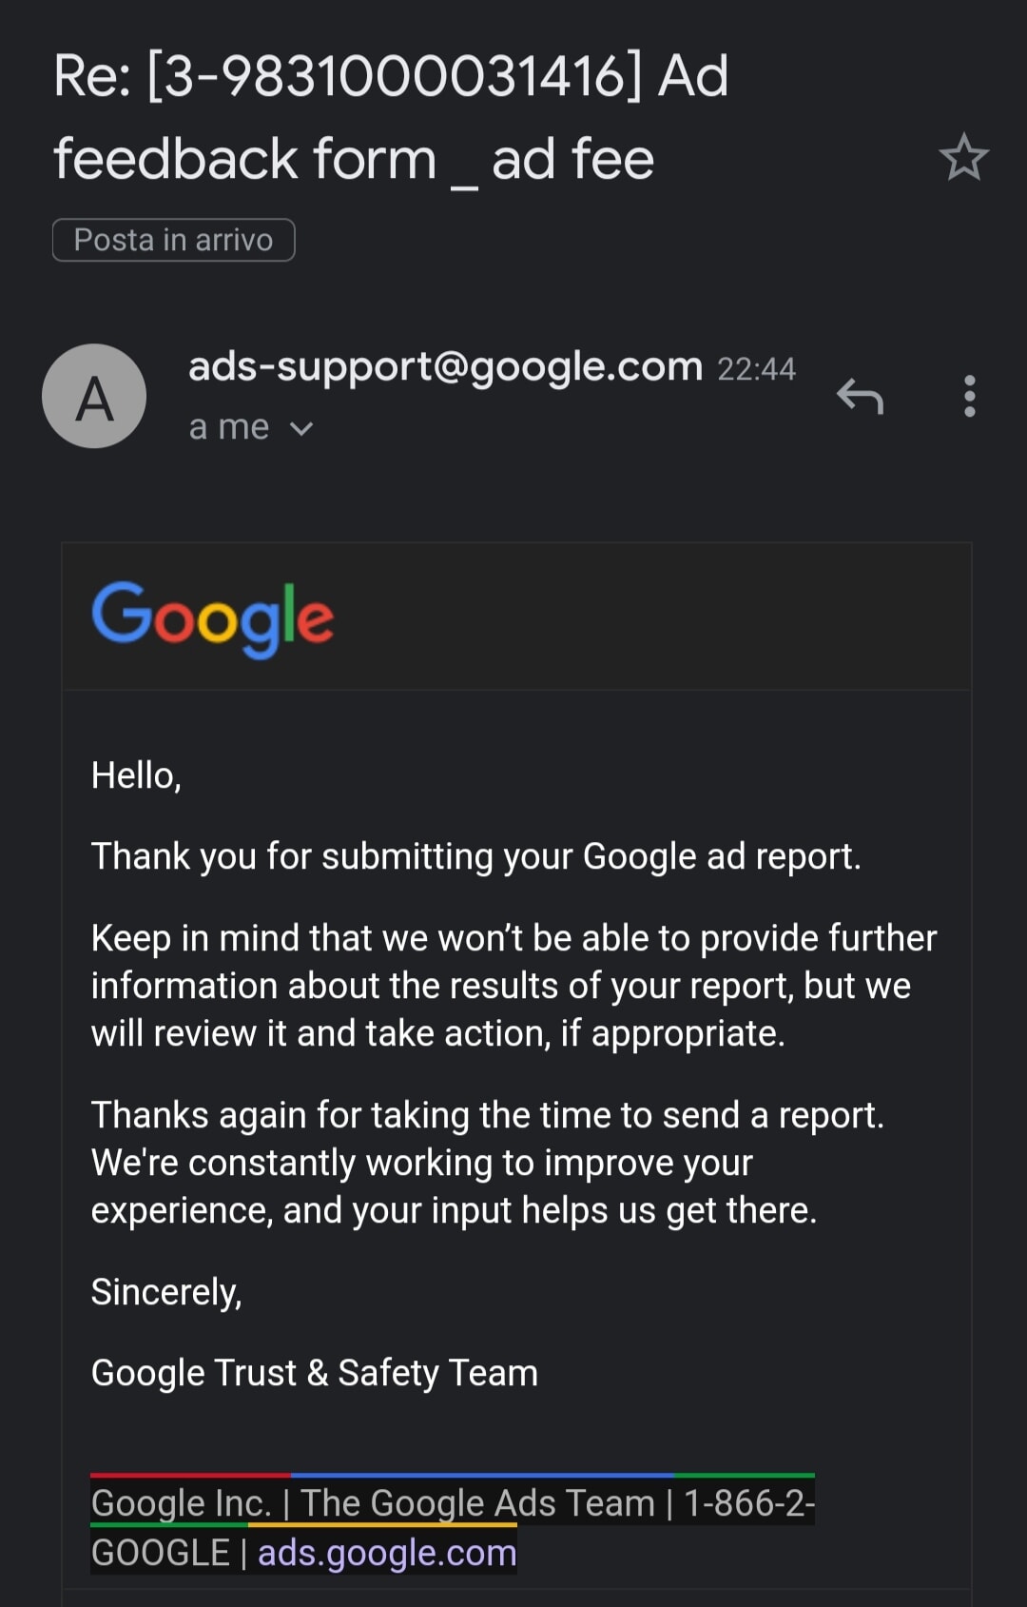The image size is (1027, 1607).
Task: Tap the 22:44 timestamp
Action: 756,369
